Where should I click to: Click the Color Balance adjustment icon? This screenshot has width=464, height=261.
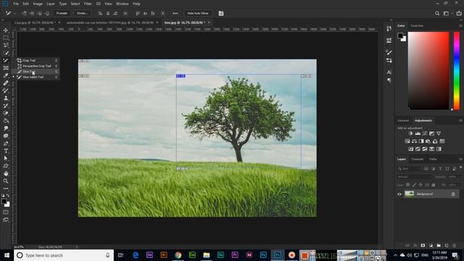click(x=414, y=141)
